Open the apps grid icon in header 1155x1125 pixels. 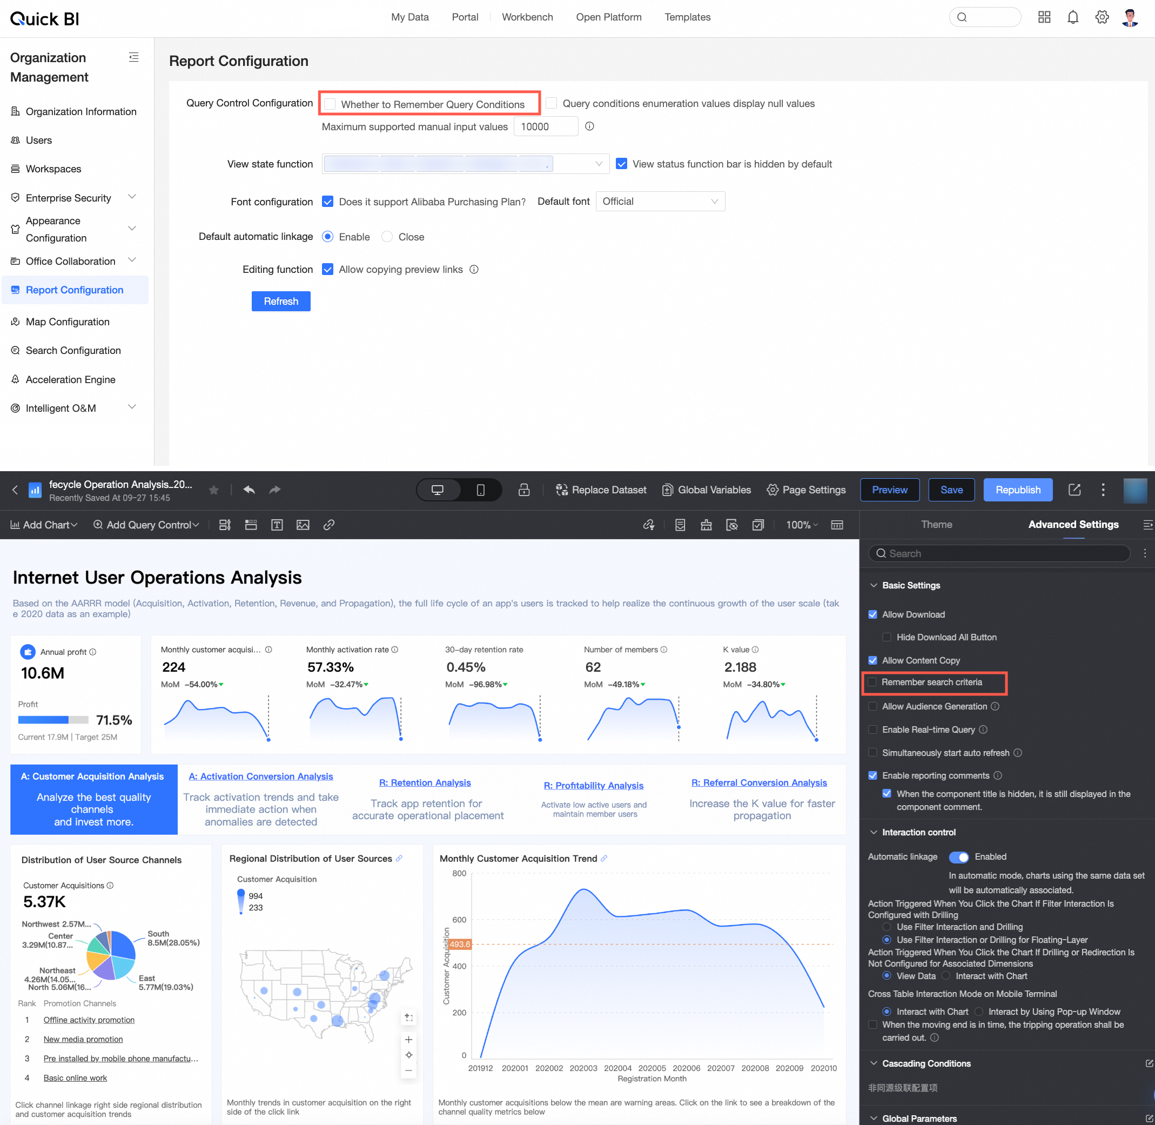point(1044,17)
